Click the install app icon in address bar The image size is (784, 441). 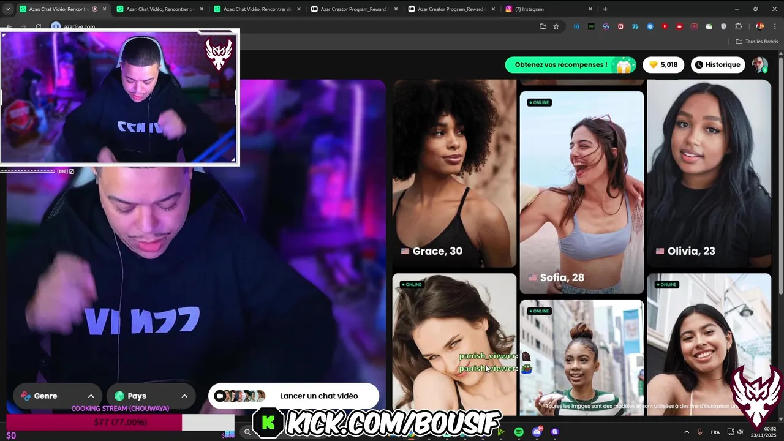pyautogui.click(x=543, y=26)
